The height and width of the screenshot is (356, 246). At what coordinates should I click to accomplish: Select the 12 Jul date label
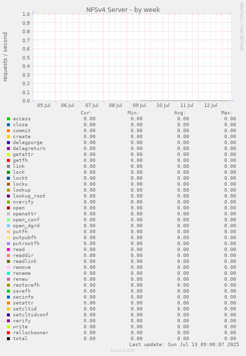[210, 105]
